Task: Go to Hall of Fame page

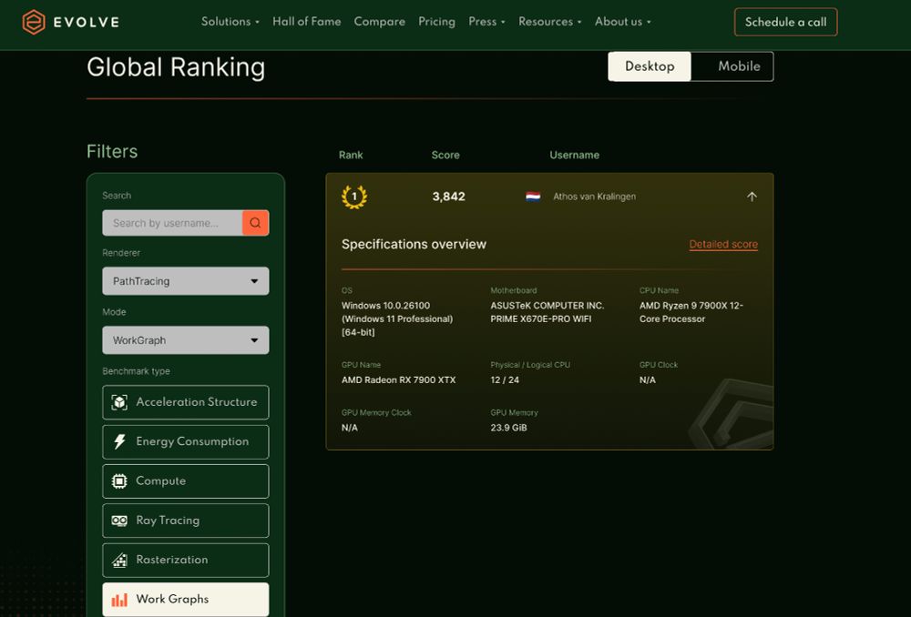Action: (x=307, y=22)
